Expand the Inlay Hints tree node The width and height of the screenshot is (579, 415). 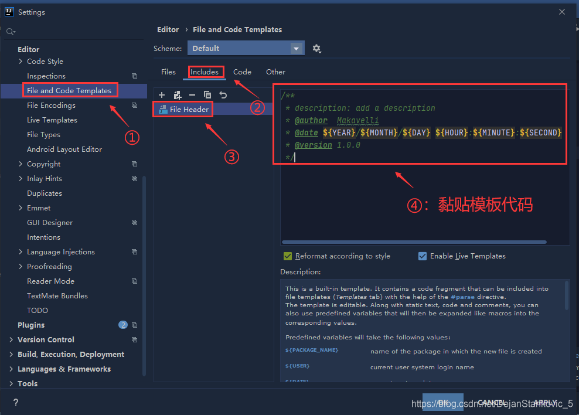[21, 178]
